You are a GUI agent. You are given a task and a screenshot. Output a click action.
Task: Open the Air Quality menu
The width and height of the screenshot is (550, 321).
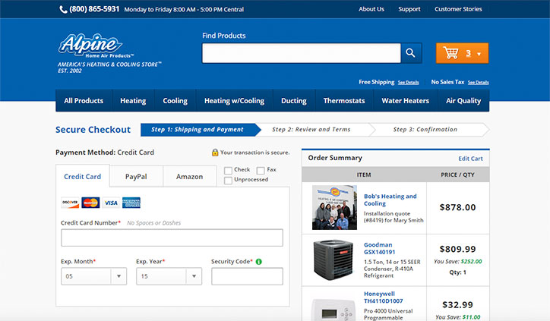point(463,101)
